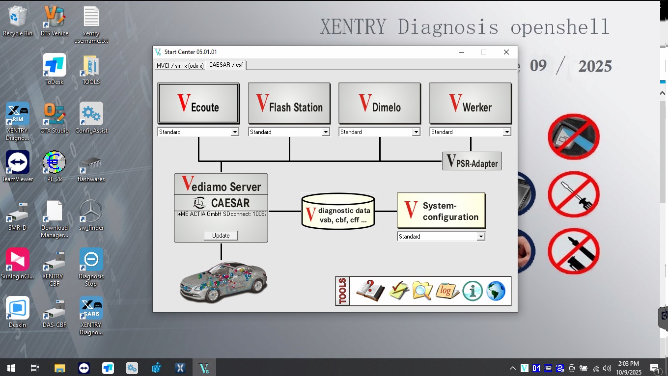The width and height of the screenshot is (668, 376).
Task: Expand the Flash Station Standard dropdown
Action: (x=325, y=132)
